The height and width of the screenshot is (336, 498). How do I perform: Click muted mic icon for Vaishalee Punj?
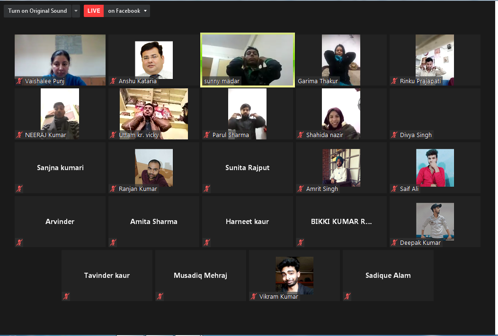[x=19, y=81]
